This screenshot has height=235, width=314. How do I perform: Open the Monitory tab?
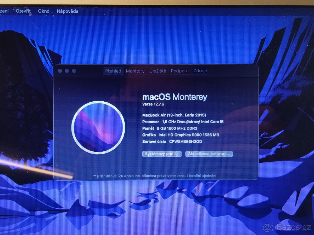[135, 71]
